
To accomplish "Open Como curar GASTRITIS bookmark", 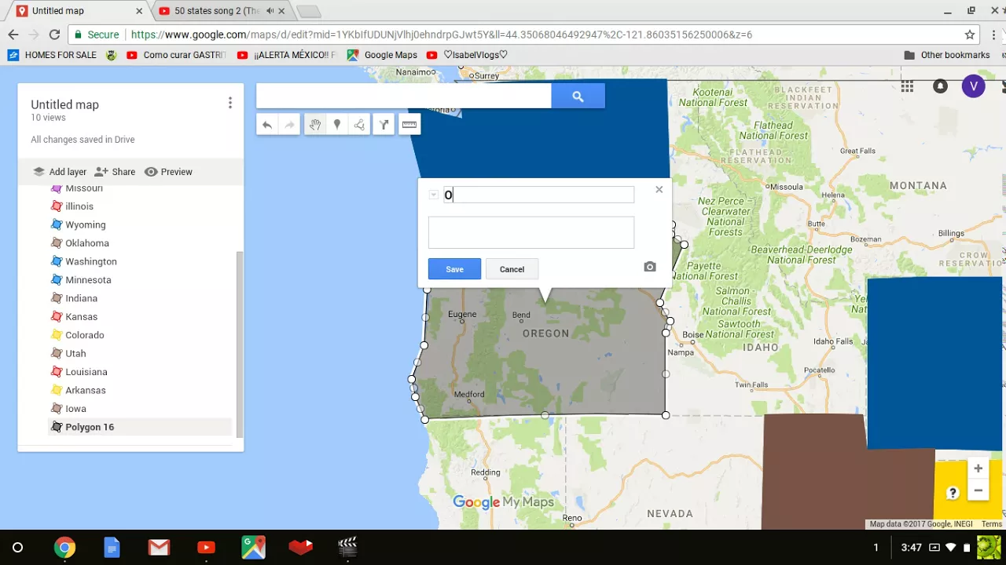I will pyautogui.click(x=176, y=55).
